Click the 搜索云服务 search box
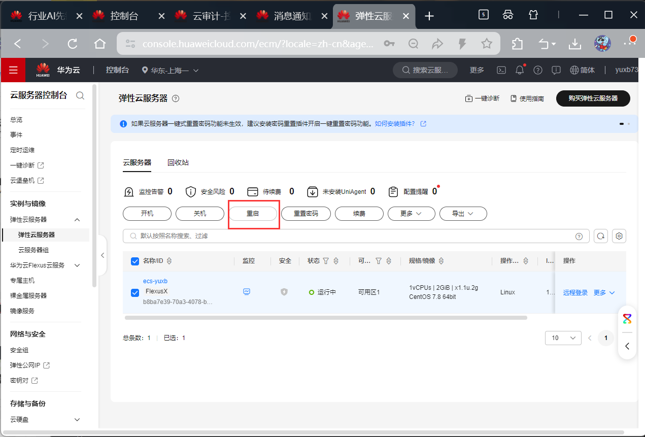Viewport: 645px width, 437px height. click(x=425, y=70)
